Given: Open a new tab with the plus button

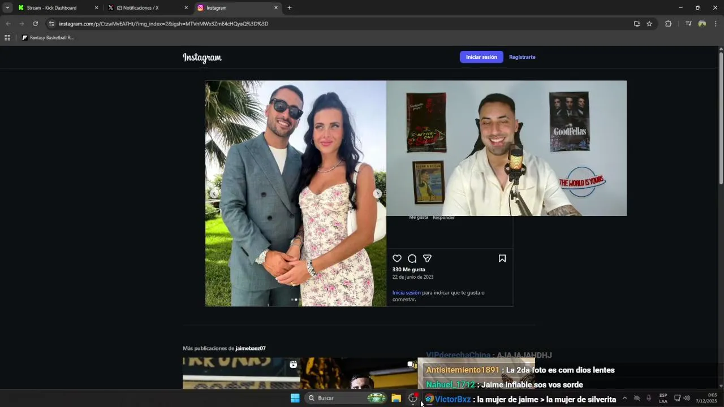Looking at the screenshot, I should click(290, 8).
